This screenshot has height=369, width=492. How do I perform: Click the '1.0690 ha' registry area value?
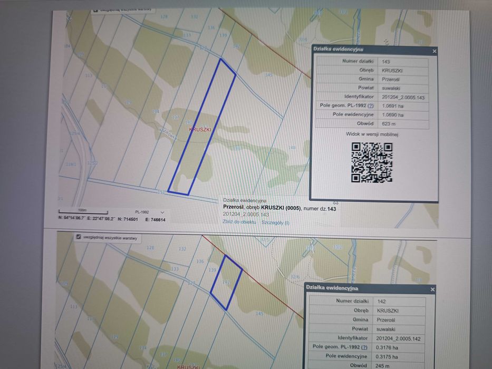pos(392,115)
